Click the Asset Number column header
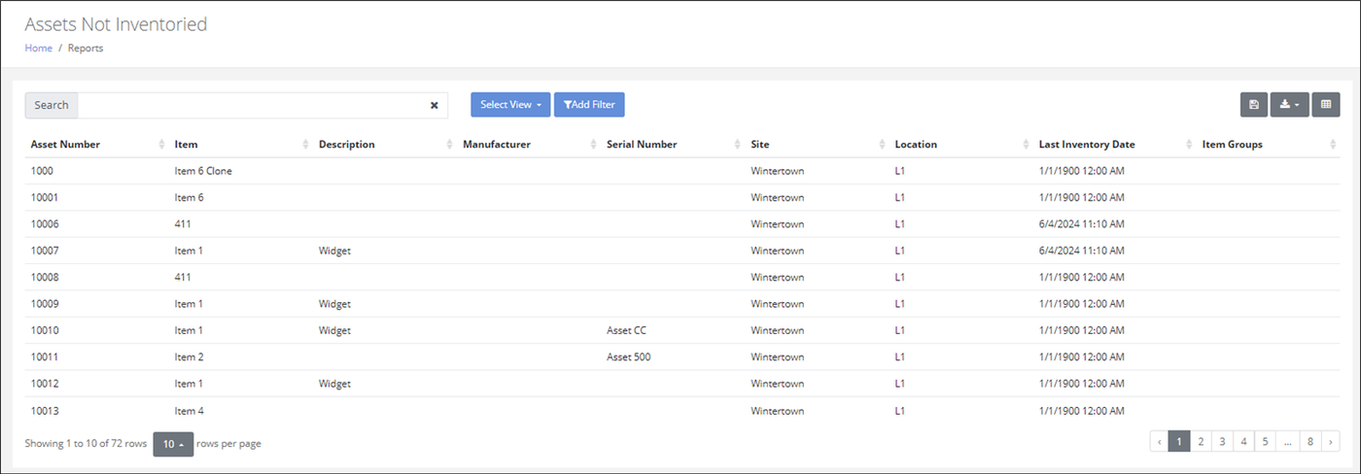The height and width of the screenshot is (474, 1361). [65, 145]
